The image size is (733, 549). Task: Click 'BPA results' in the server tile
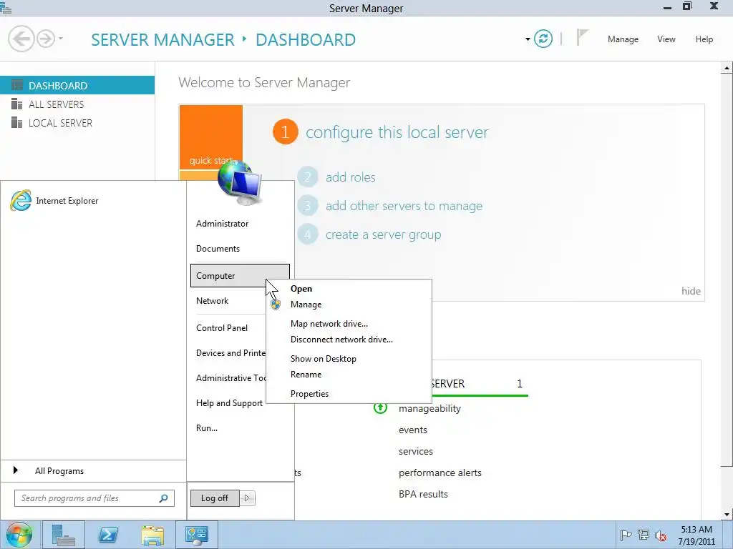(423, 495)
